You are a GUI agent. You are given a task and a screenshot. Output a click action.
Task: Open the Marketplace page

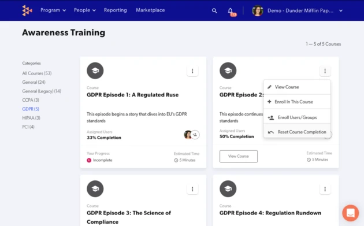150,10
